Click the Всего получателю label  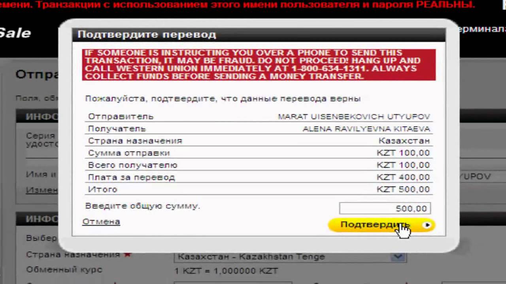132,165
